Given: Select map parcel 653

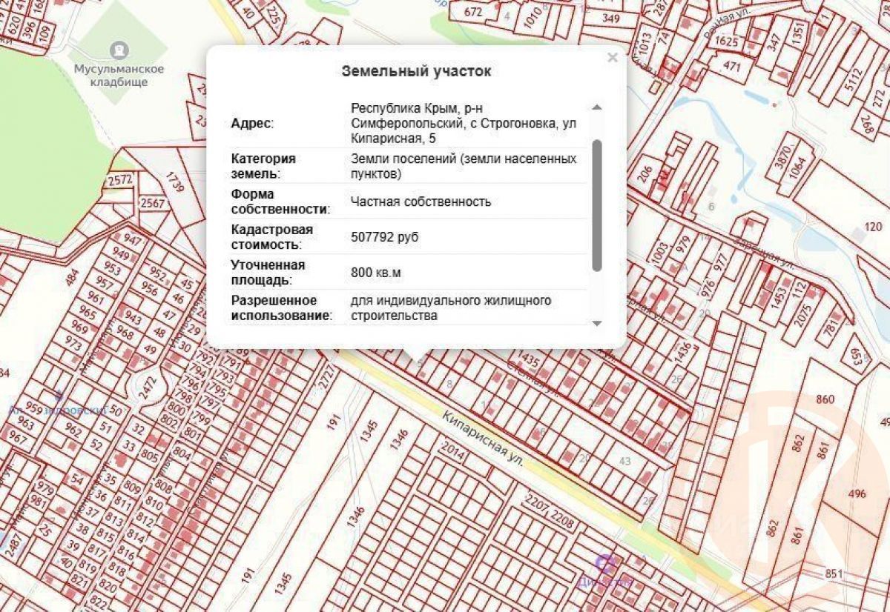Looking at the screenshot, I should pos(856,359).
